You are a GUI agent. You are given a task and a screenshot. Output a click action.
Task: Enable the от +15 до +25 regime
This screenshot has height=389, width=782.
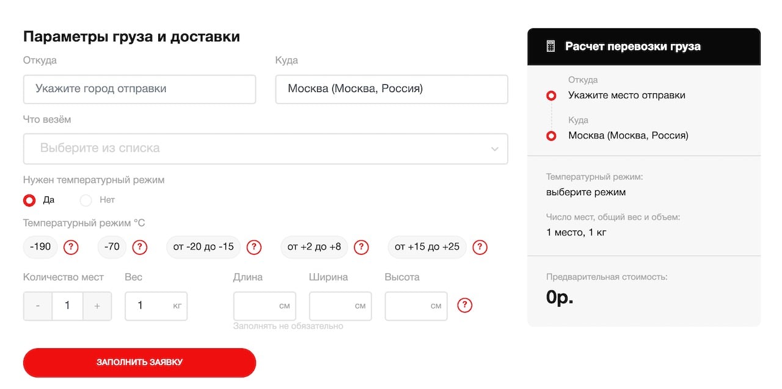pos(426,247)
